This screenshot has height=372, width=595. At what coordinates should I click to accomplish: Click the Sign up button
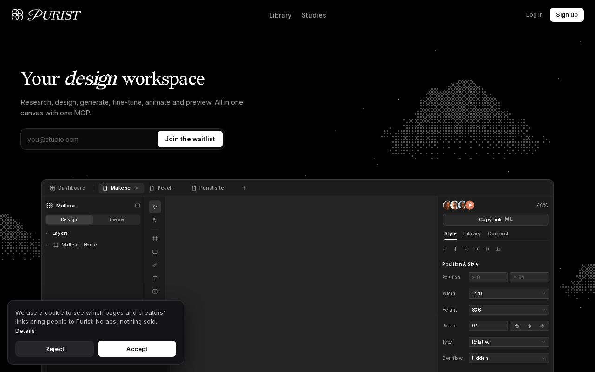click(567, 15)
